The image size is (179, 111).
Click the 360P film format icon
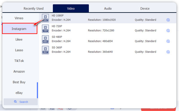45,50
